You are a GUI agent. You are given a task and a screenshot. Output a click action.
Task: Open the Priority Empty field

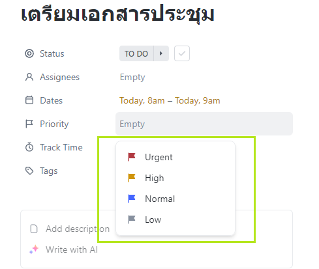coord(204,124)
